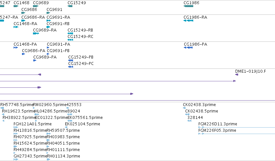Select the CG1986-PA protein glyph
The height and width of the screenshot is (161, 275).
pyautogui.click(x=188, y=48)
